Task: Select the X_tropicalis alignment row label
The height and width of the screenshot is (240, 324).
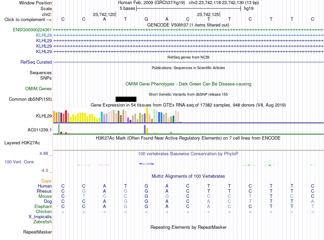Action: pyautogui.click(x=40, y=217)
